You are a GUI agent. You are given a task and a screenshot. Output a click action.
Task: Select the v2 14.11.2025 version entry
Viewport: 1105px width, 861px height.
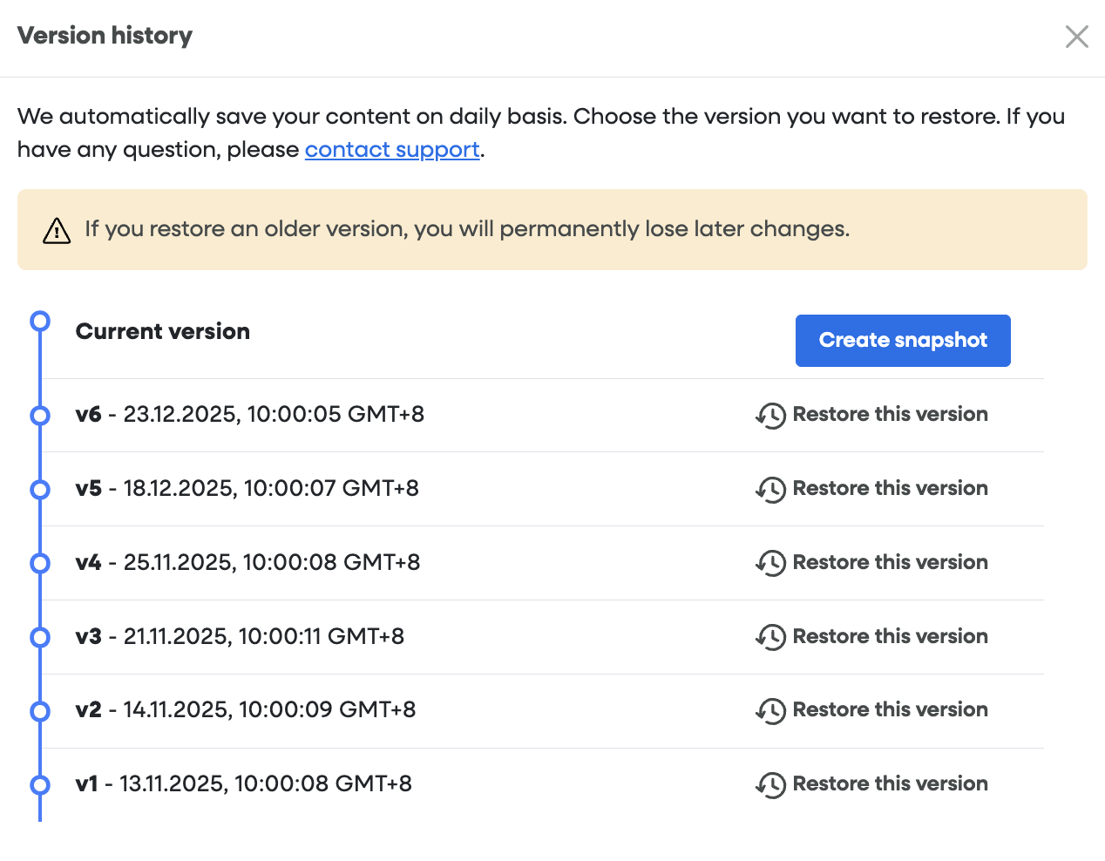point(245,710)
